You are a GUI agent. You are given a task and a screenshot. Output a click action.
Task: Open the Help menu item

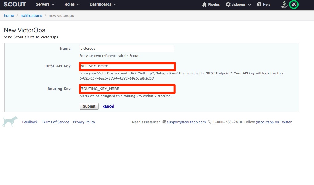pos(267,4)
